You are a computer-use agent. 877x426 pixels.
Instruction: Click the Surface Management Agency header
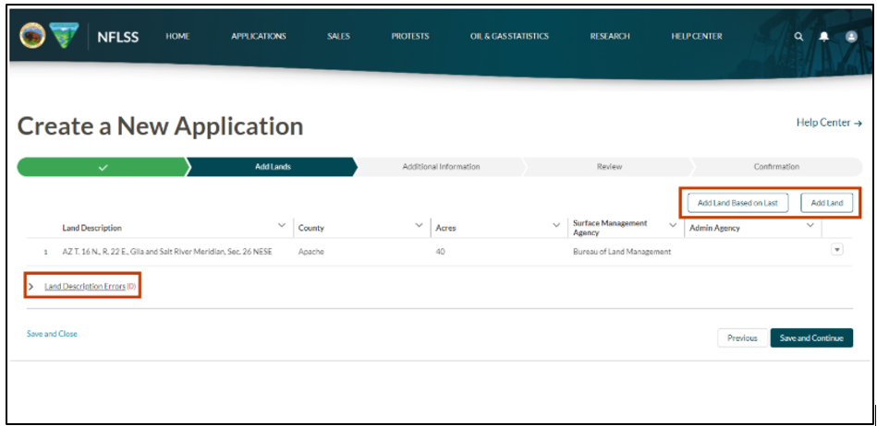pyautogui.click(x=610, y=228)
